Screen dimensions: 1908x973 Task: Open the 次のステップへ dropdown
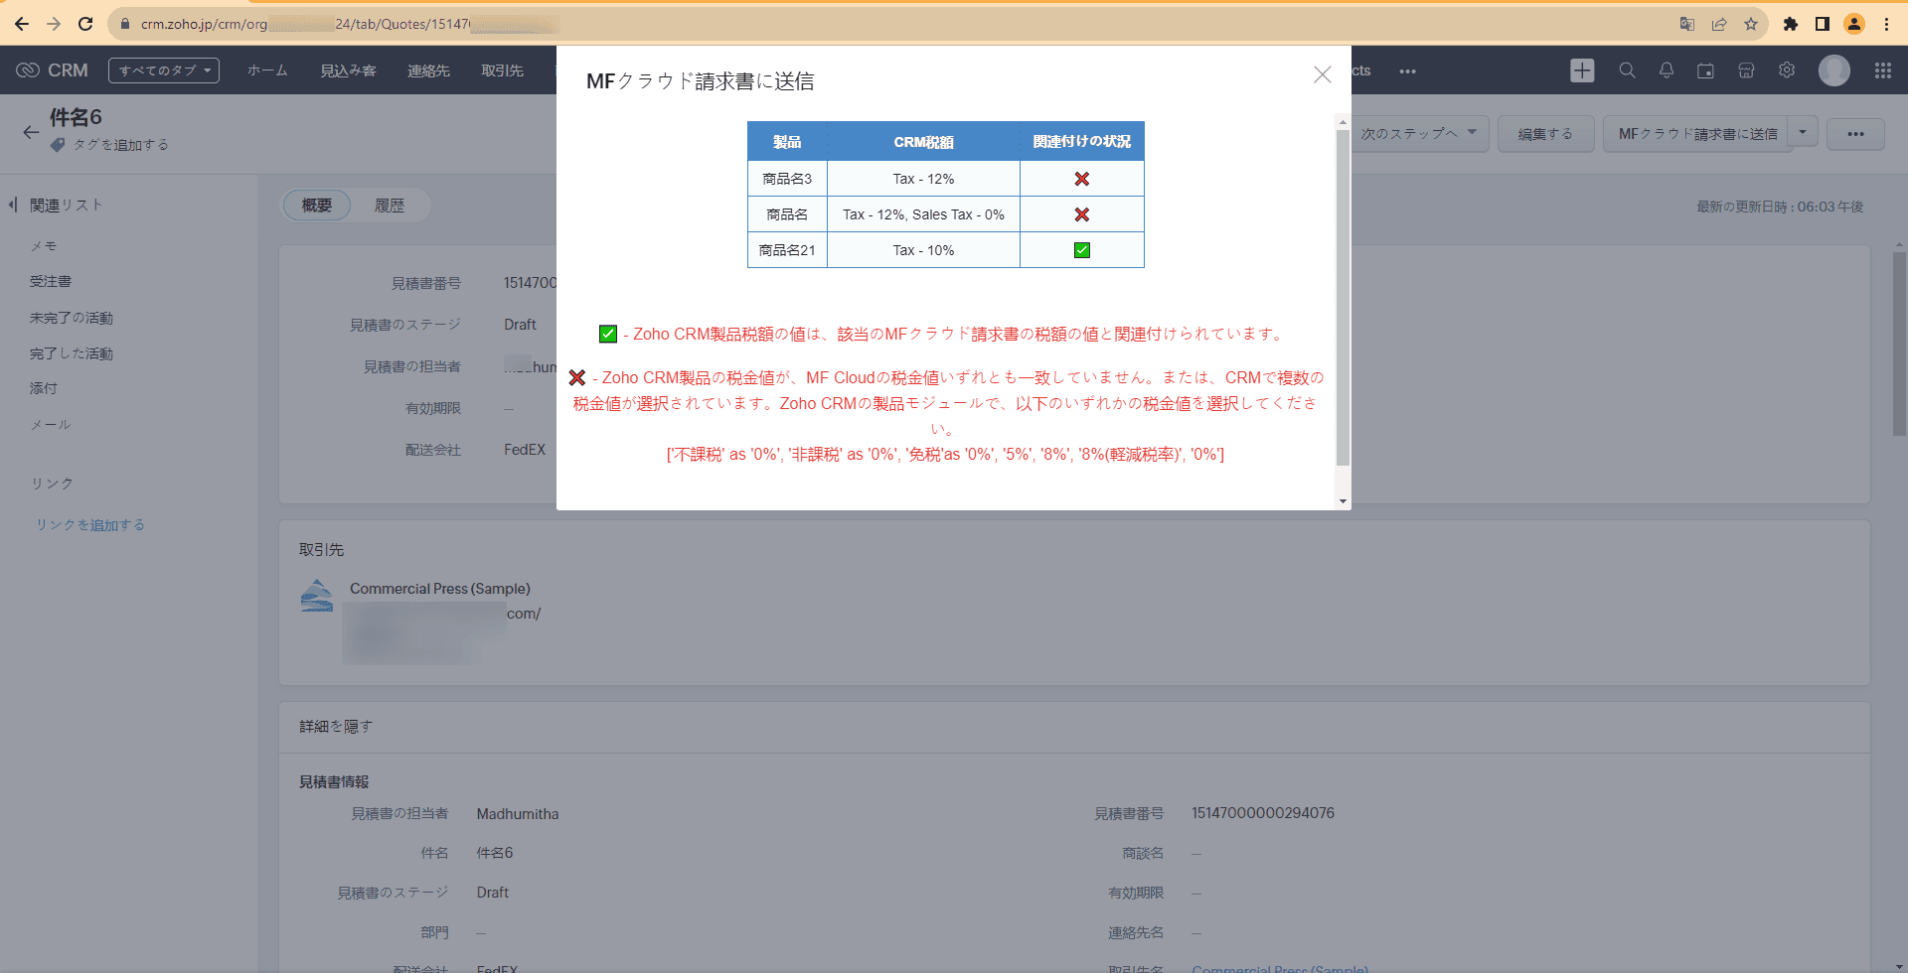click(x=1418, y=134)
